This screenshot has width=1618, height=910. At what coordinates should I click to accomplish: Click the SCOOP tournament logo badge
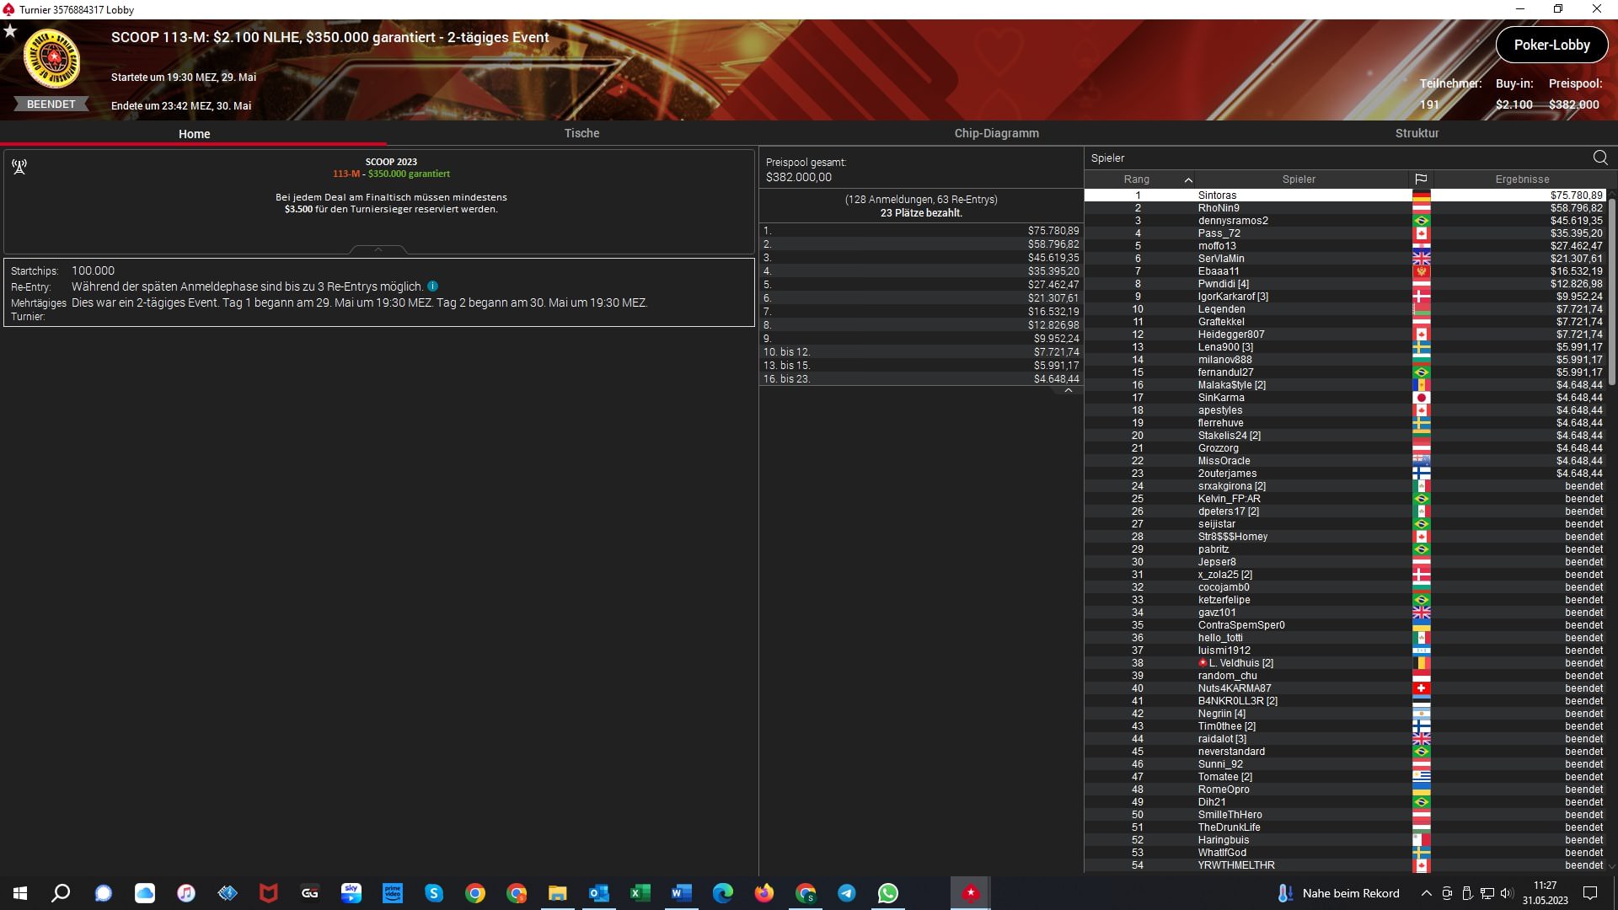pyautogui.click(x=51, y=59)
